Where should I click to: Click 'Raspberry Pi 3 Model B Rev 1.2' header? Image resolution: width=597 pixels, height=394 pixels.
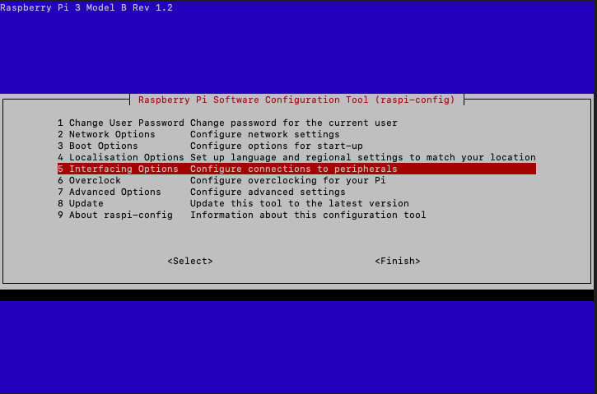point(86,7)
